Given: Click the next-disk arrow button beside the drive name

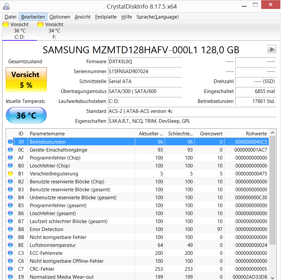Looking at the screenshot, I should [272, 49].
